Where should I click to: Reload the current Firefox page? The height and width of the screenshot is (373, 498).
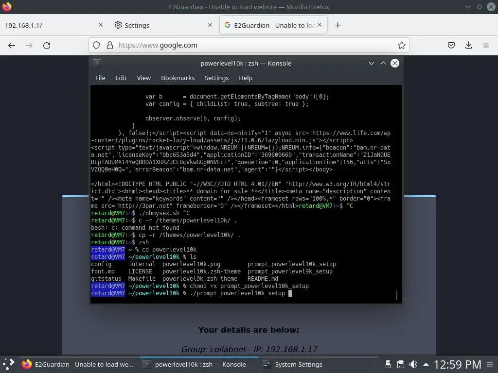pos(47,45)
